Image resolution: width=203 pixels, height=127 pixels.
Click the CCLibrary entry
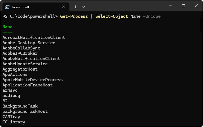click(14, 122)
